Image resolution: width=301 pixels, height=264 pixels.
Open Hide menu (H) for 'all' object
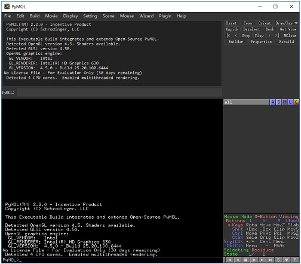(284, 102)
